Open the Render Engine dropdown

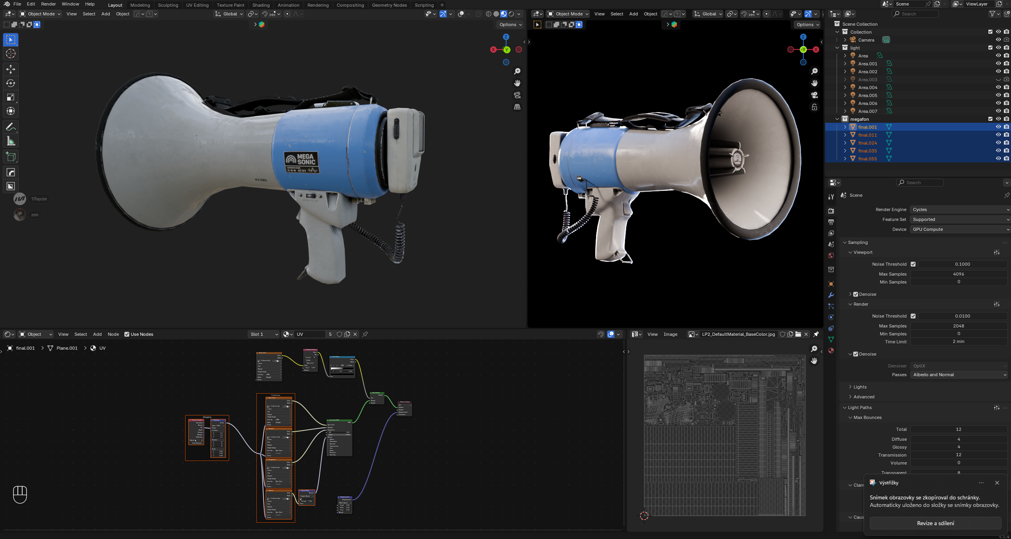click(960, 210)
